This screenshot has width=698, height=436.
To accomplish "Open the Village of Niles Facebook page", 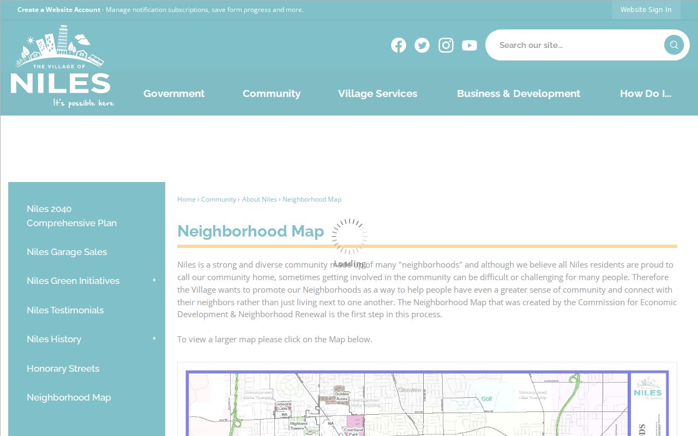I will (x=399, y=45).
